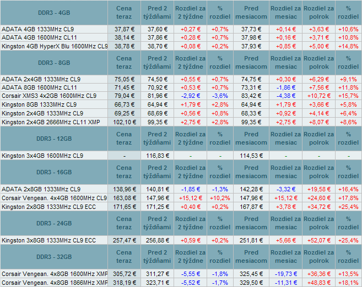The image size is (362, 287).
Task: Click the current price 69,25 €
Action: 125,114
